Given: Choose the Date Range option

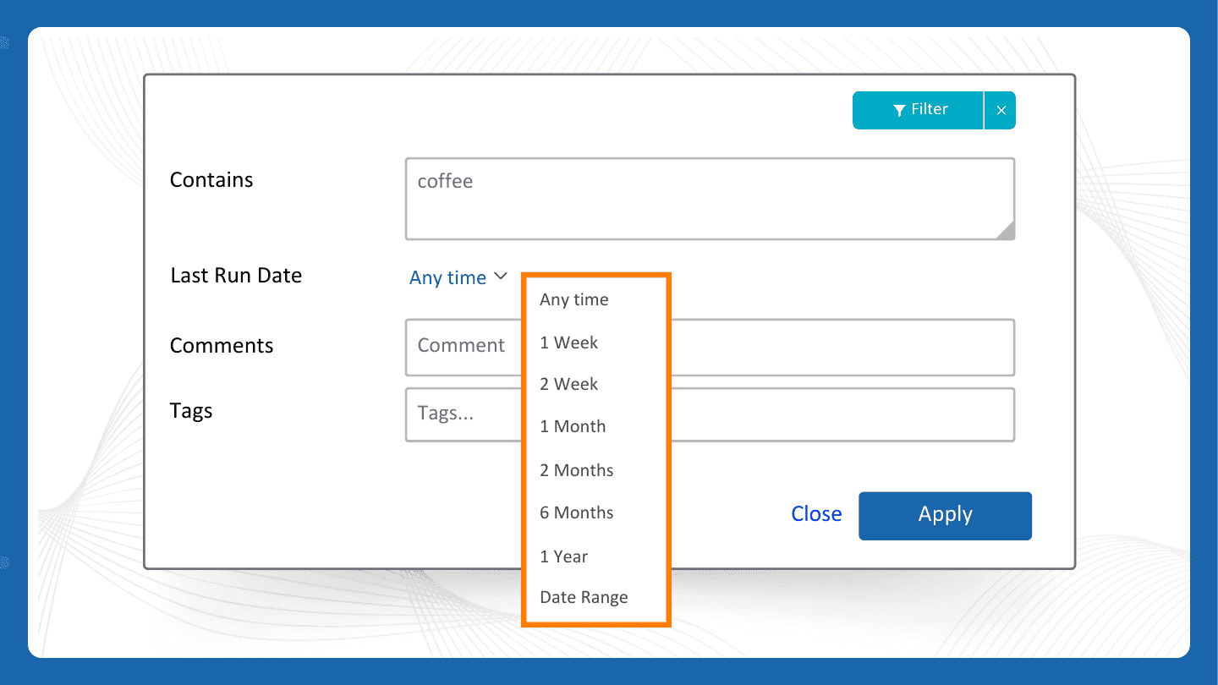Looking at the screenshot, I should point(584,597).
